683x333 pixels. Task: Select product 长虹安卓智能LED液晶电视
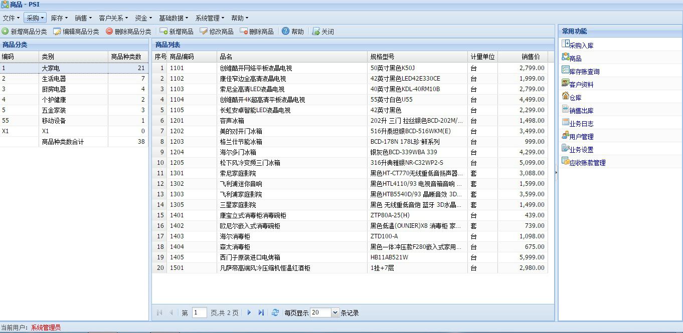tap(350, 110)
